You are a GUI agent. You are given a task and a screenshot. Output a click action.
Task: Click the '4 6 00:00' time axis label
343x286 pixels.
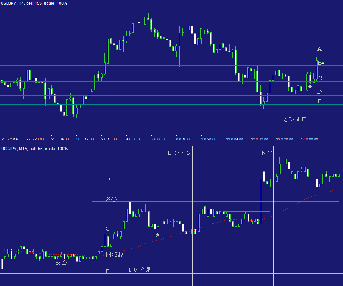(134, 139)
